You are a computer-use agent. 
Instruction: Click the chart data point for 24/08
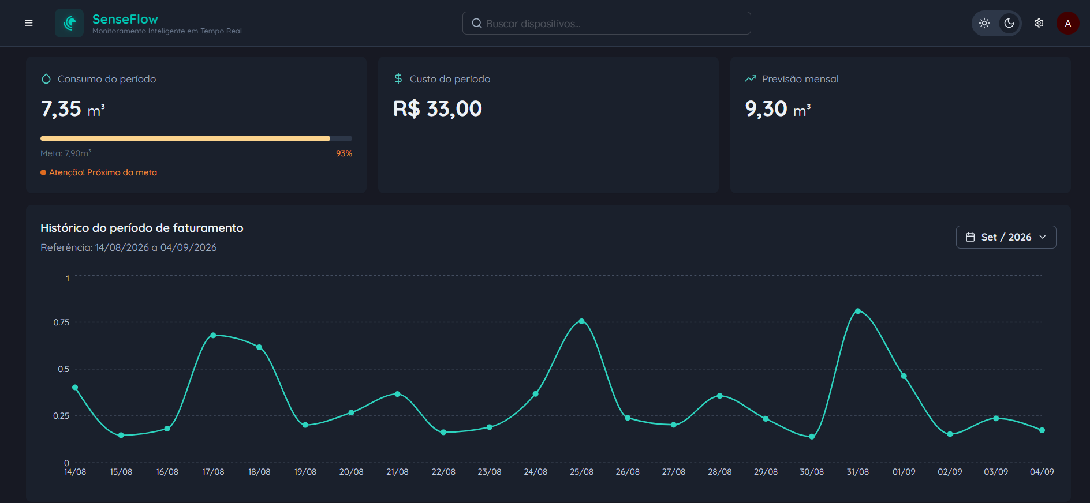[536, 394]
